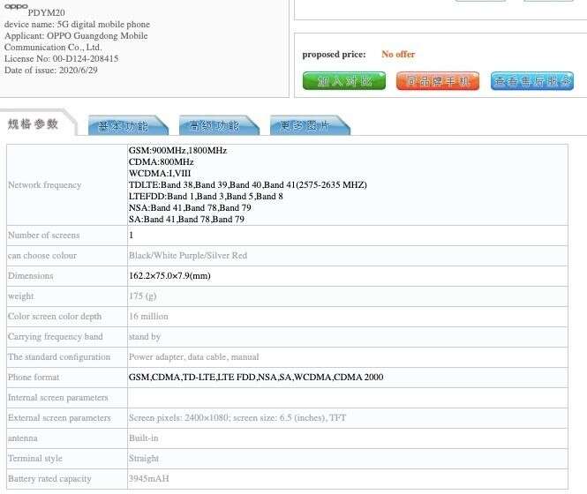Screen dimensions: 587x494
Task: Click the OPPO brand logo
Action: click(x=17, y=5)
